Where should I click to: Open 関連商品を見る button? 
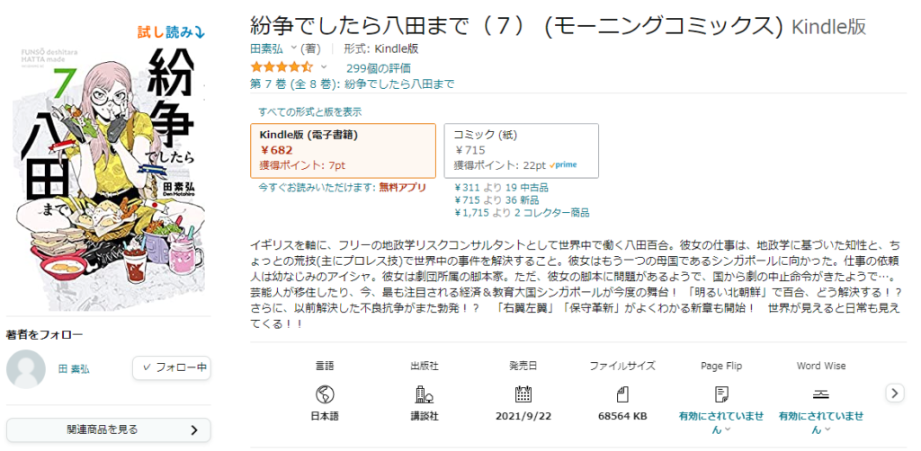tap(109, 429)
